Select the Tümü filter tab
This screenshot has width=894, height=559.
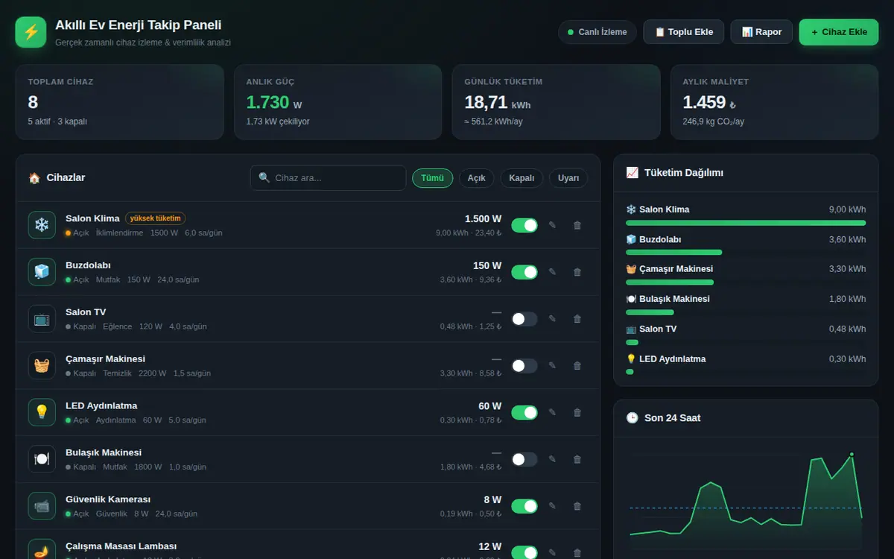pos(432,178)
